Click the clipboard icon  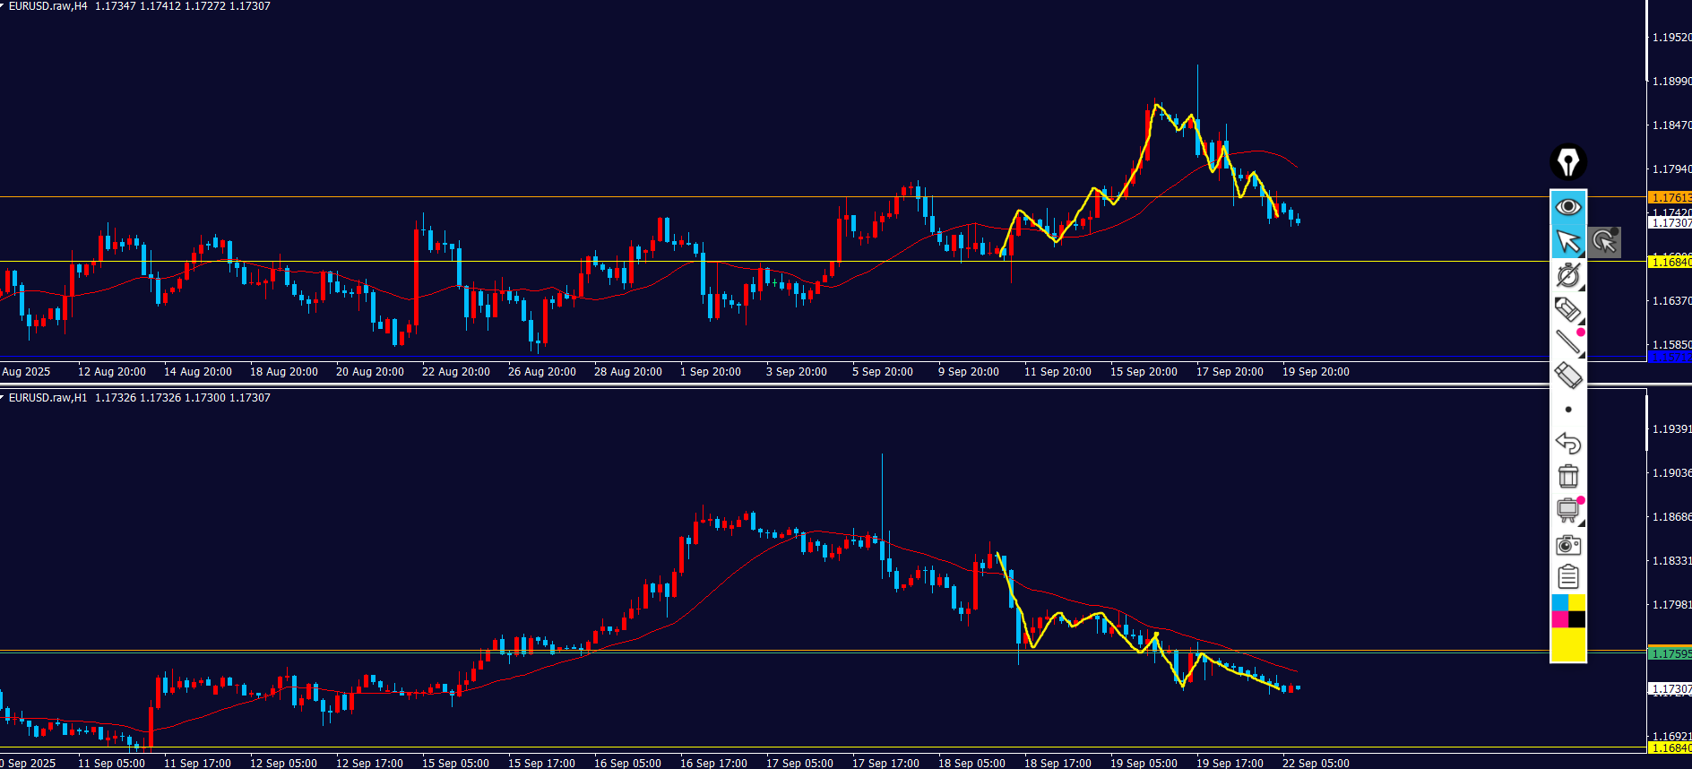1567,577
